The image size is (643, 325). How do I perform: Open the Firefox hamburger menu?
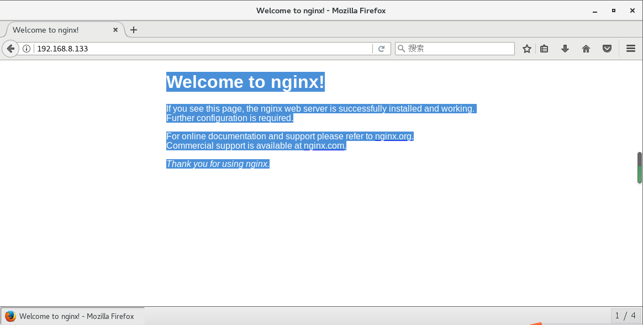click(631, 49)
